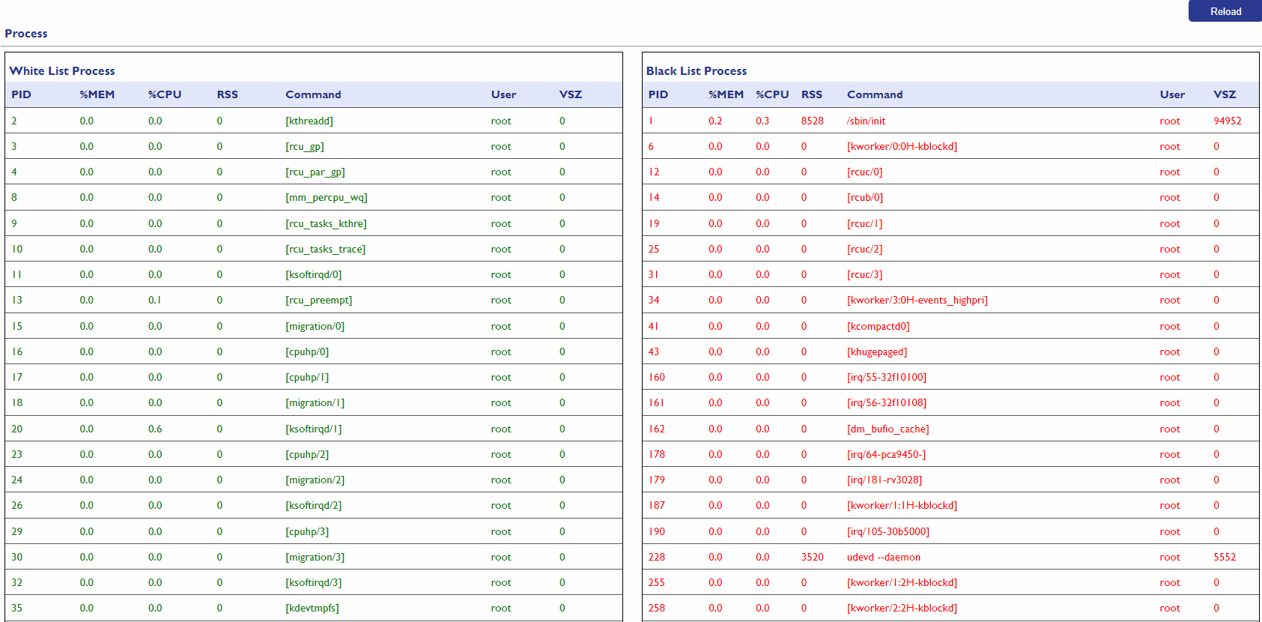The width and height of the screenshot is (1262, 622).
Task: Select the [rcu_tasks_kthre] command entry
Action: click(326, 224)
